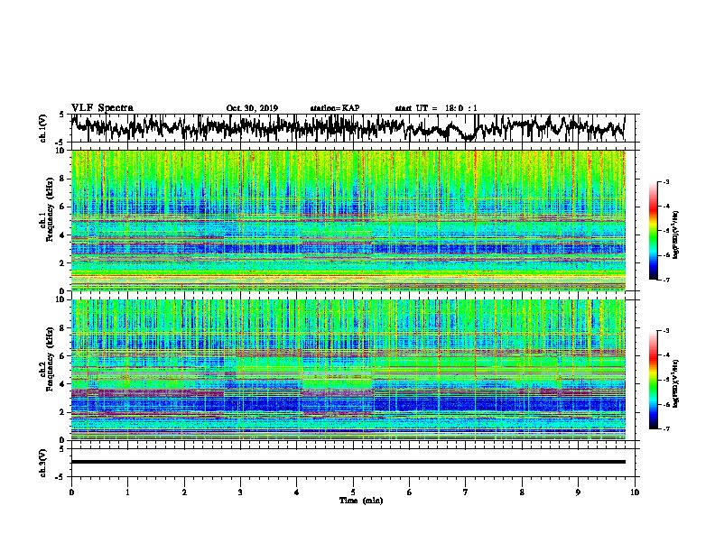Click the thick black ch.3 signal line
This screenshot has height=552, width=715.
pos(348,462)
